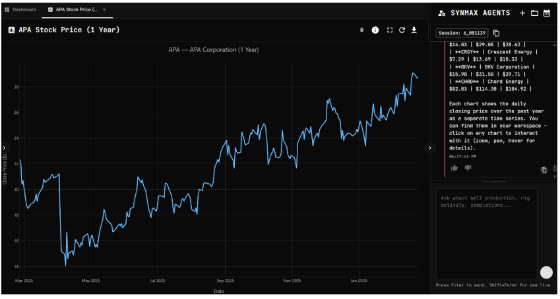Viewport: 560px width, 299px height.
Task: Expand the left sidebar chevron
Action: (4, 148)
